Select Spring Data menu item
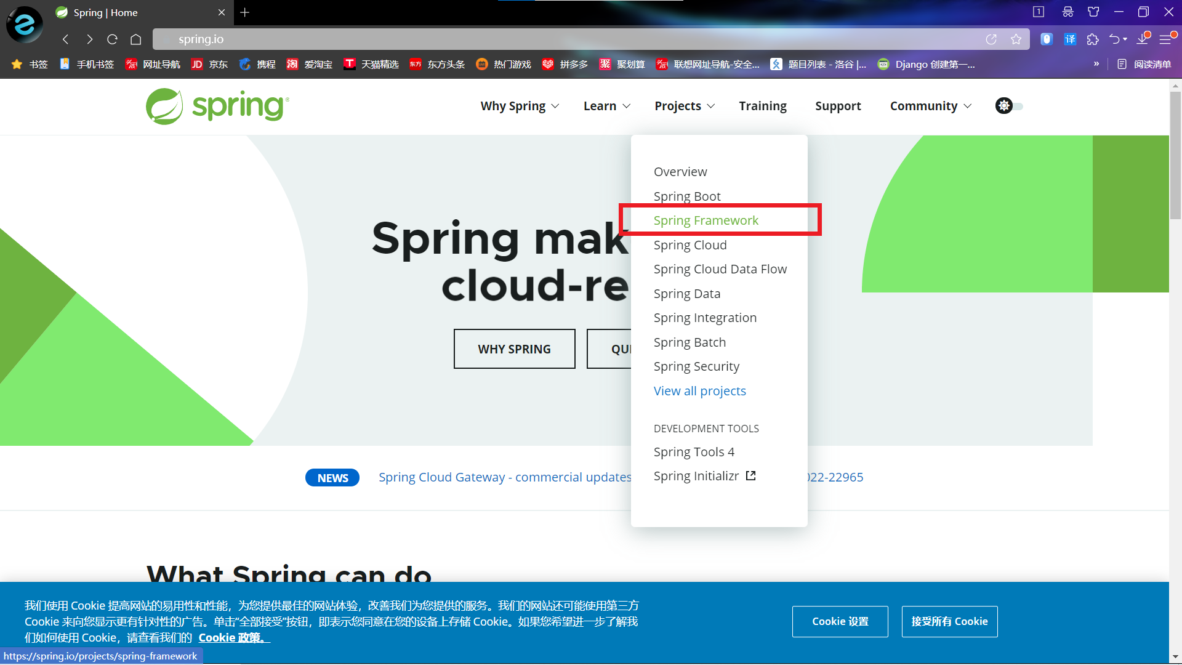Image resolution: width=1182 pixels, height=665 pixels. click(687, 294)
